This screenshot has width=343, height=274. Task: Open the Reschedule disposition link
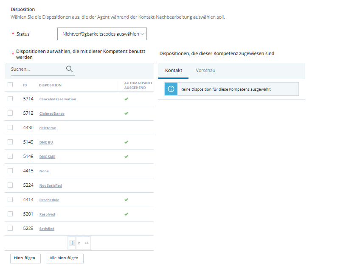(x=49, y=200)
